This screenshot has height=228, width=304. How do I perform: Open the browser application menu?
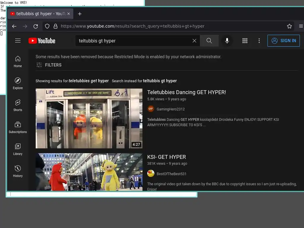301,26
